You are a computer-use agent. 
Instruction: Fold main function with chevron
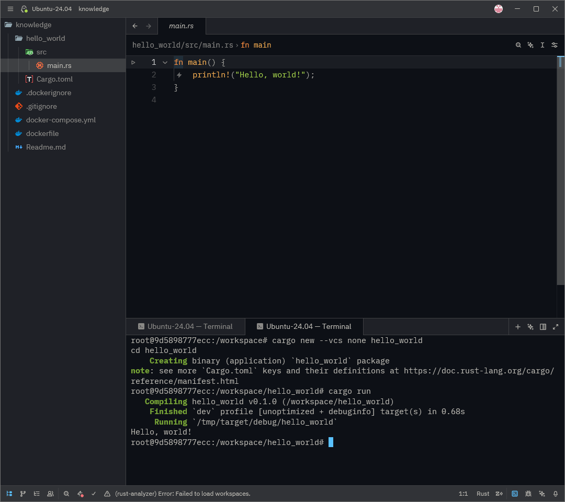pyautogui.click(x=165, y=62)
